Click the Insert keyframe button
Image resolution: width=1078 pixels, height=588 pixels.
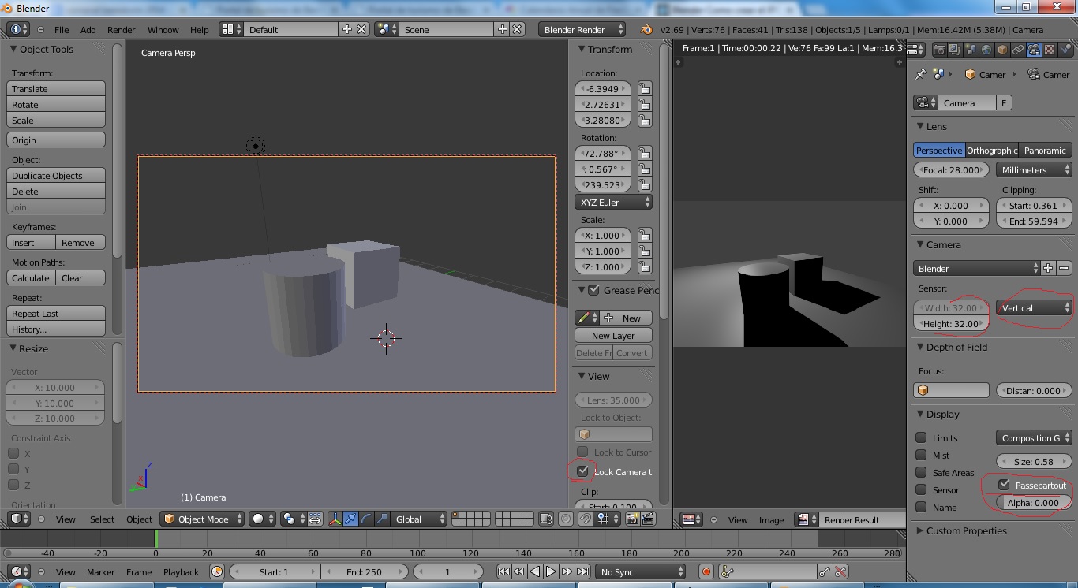(x=32, y=243)
